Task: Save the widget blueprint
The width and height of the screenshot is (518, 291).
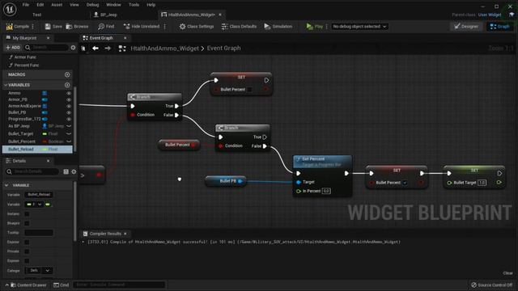Action: (x=53, y=27)
